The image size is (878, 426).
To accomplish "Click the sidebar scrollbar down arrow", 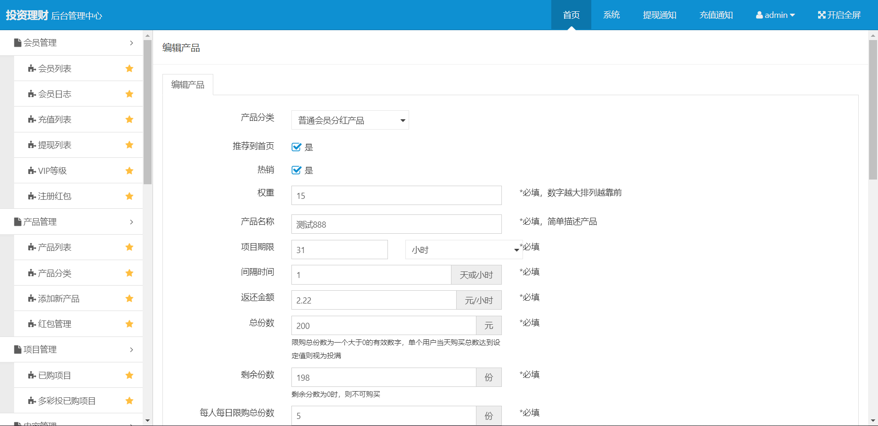I will pos(148,420).
